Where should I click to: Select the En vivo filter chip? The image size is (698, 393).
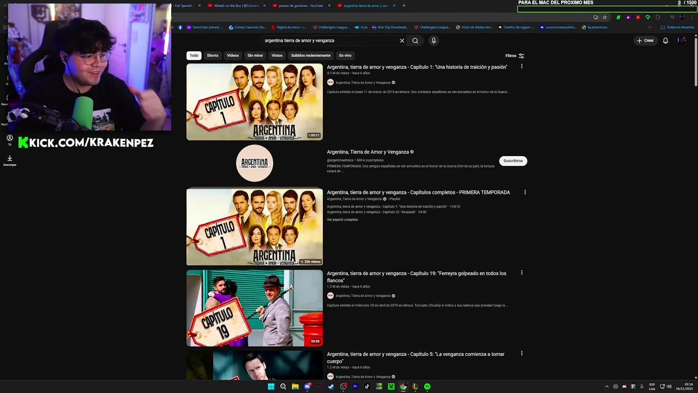[x=345, y=55]
